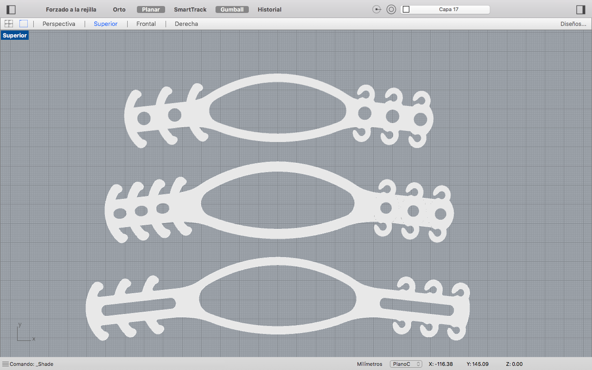Disable the Planar mode toggle

tap(151, 9)
